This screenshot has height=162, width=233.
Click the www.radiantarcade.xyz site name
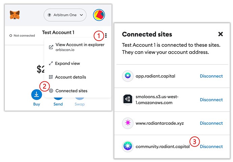[x=160, y=123]
